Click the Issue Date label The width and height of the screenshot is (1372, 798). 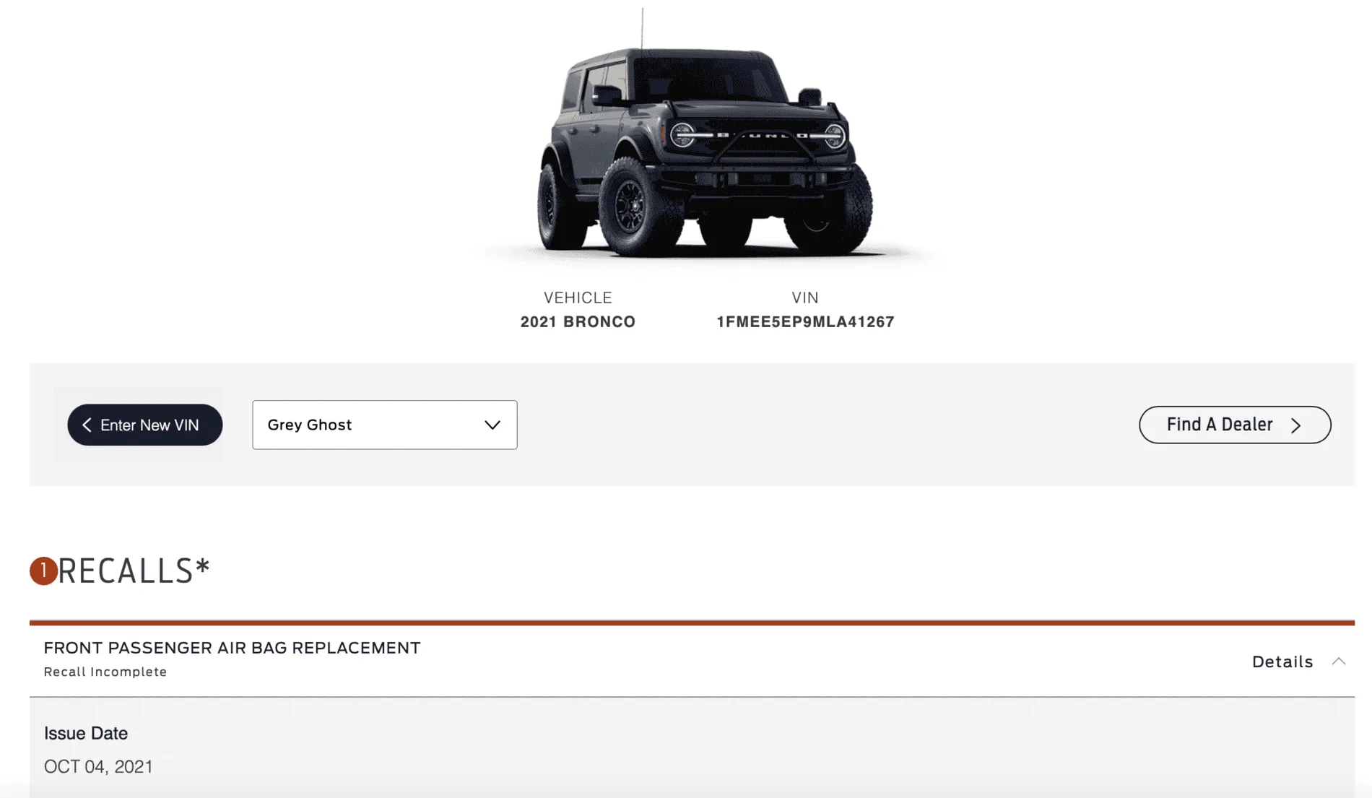click(86, 733)
